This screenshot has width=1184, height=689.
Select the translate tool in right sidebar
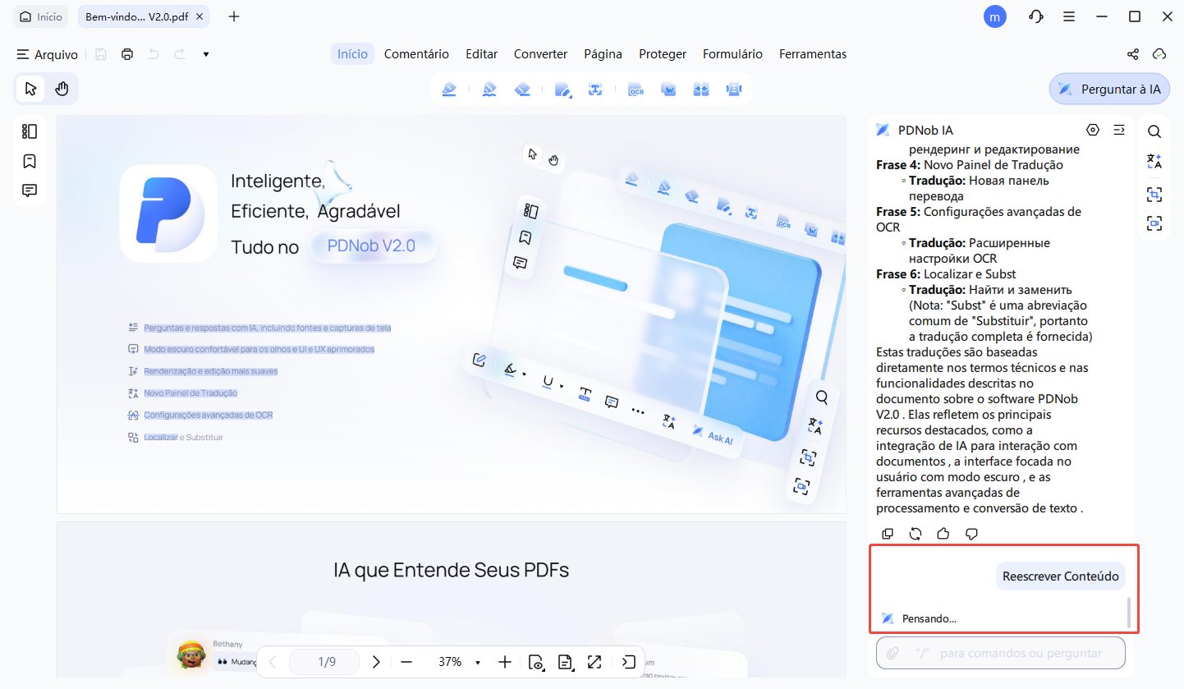coord(1154,161)
